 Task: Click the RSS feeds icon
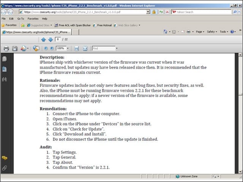174,32
